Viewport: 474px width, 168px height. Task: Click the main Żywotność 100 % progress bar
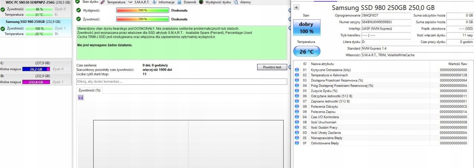click(x=143, y=19)
